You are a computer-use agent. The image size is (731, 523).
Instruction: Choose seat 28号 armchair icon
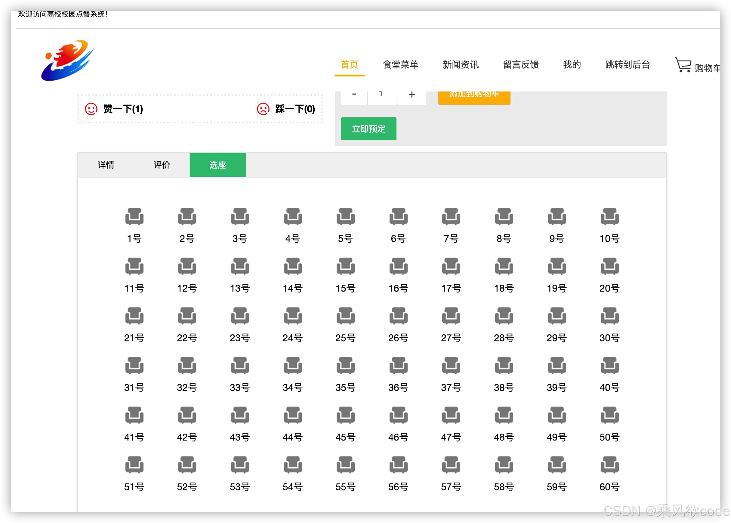pos(504,315)
